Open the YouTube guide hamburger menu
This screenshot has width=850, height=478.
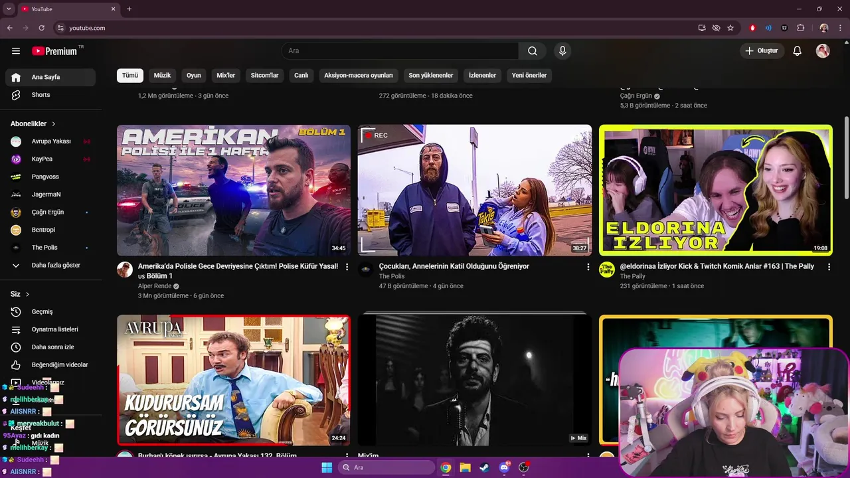pos(16,51)
